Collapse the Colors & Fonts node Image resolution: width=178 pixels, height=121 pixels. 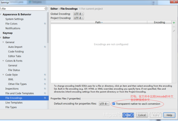3,61
